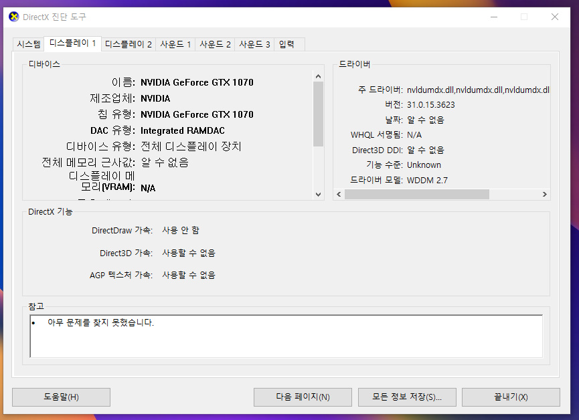Click the 도움말(H) button
This screenshot has width=579, height=420.
pos(62,397)
